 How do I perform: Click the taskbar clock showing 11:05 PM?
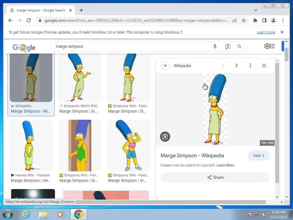point(278,215)
